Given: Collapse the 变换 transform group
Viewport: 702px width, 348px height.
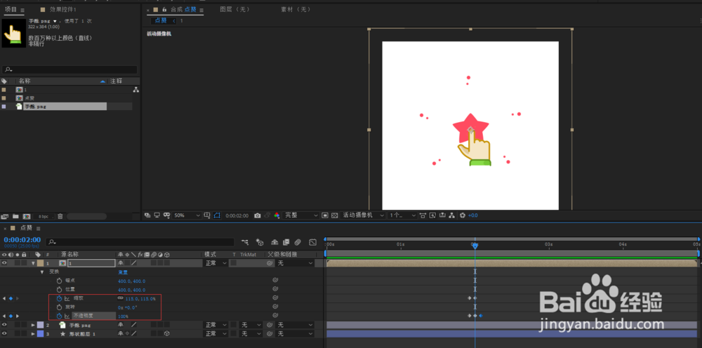Looking at the screenshot, I should pyautogui.click(x=42, y=272).
